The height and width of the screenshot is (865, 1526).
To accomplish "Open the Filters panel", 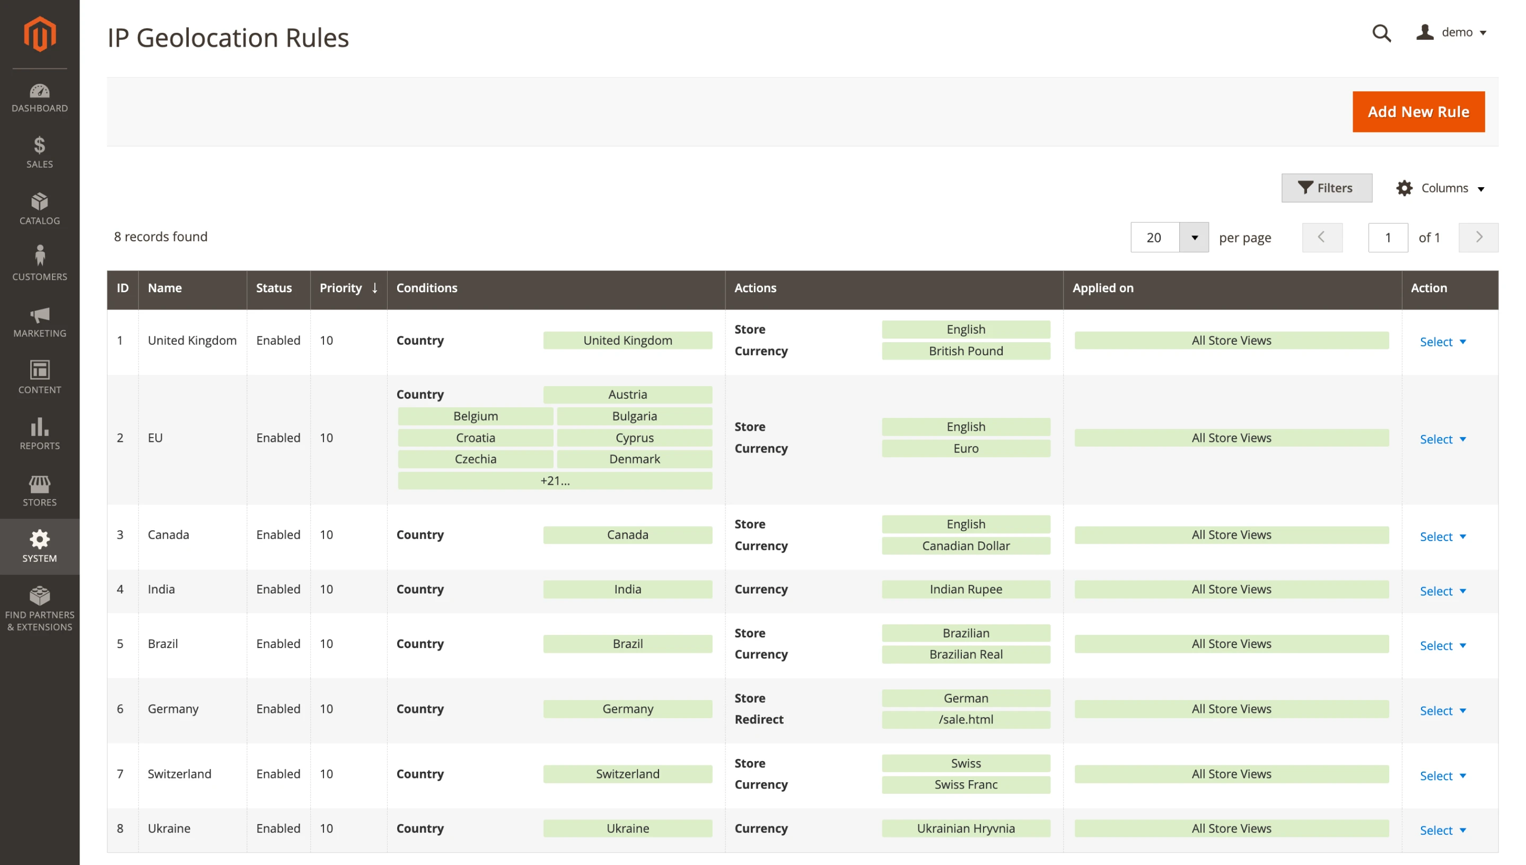I will (x=1327, y=188).
